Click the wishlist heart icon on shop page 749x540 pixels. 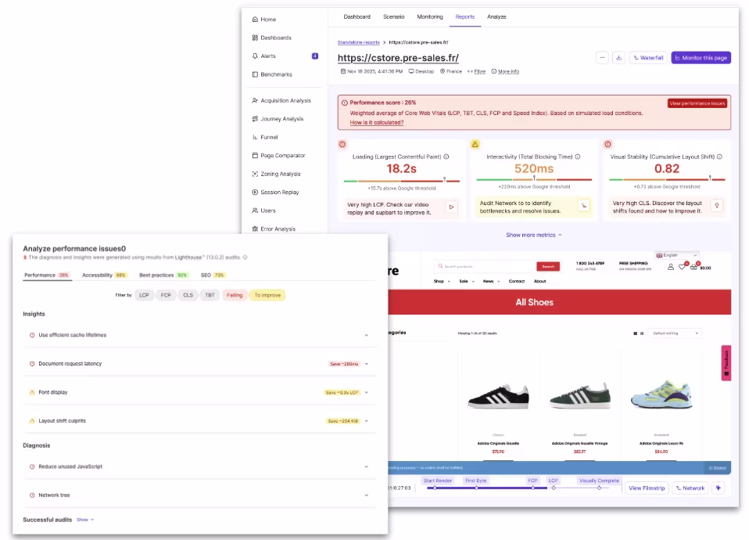683,267
